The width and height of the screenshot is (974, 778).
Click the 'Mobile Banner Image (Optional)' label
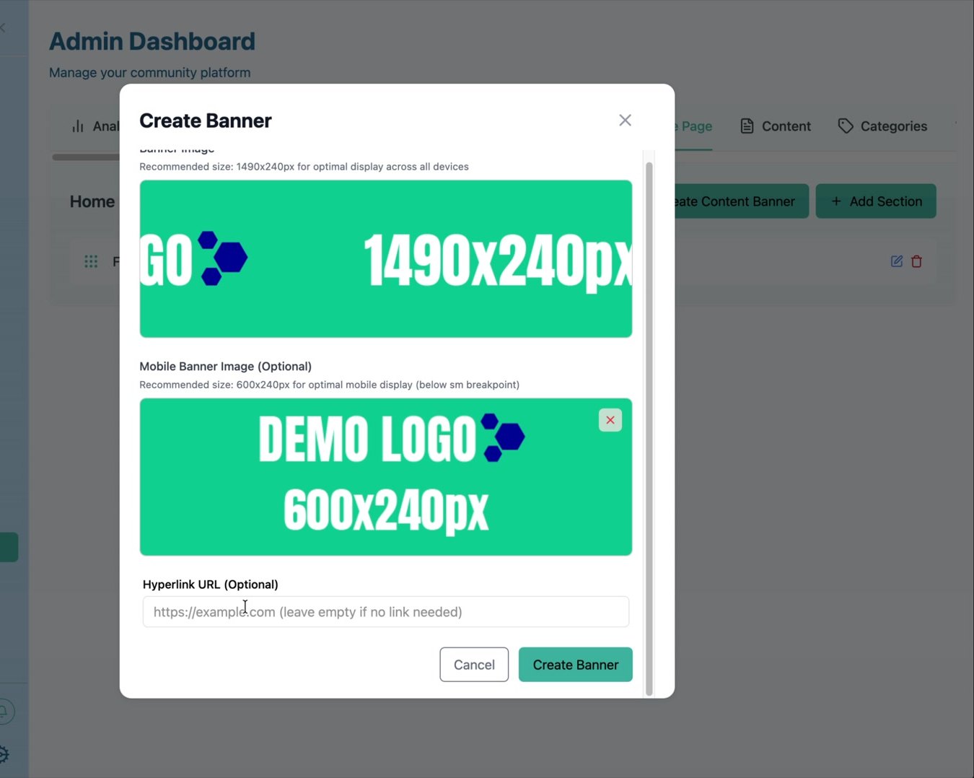(225, 367)
